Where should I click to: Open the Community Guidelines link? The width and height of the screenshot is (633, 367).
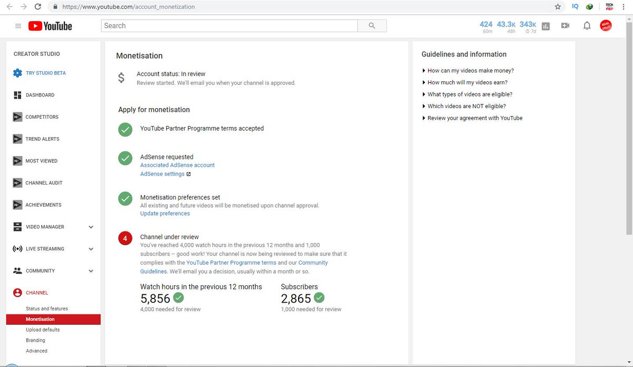[234, 267]
